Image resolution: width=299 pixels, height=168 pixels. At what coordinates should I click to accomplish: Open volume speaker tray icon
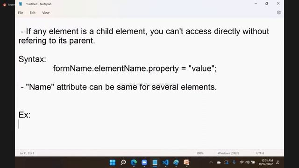(247, 162)
